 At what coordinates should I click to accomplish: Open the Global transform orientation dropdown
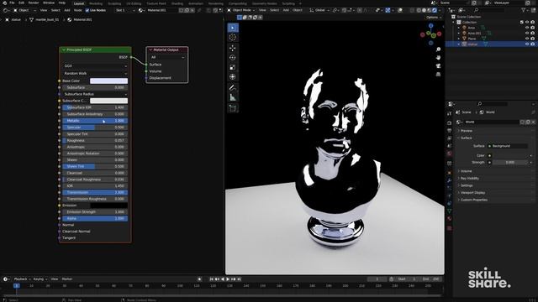pyautogui.click(x=319, y=10)
